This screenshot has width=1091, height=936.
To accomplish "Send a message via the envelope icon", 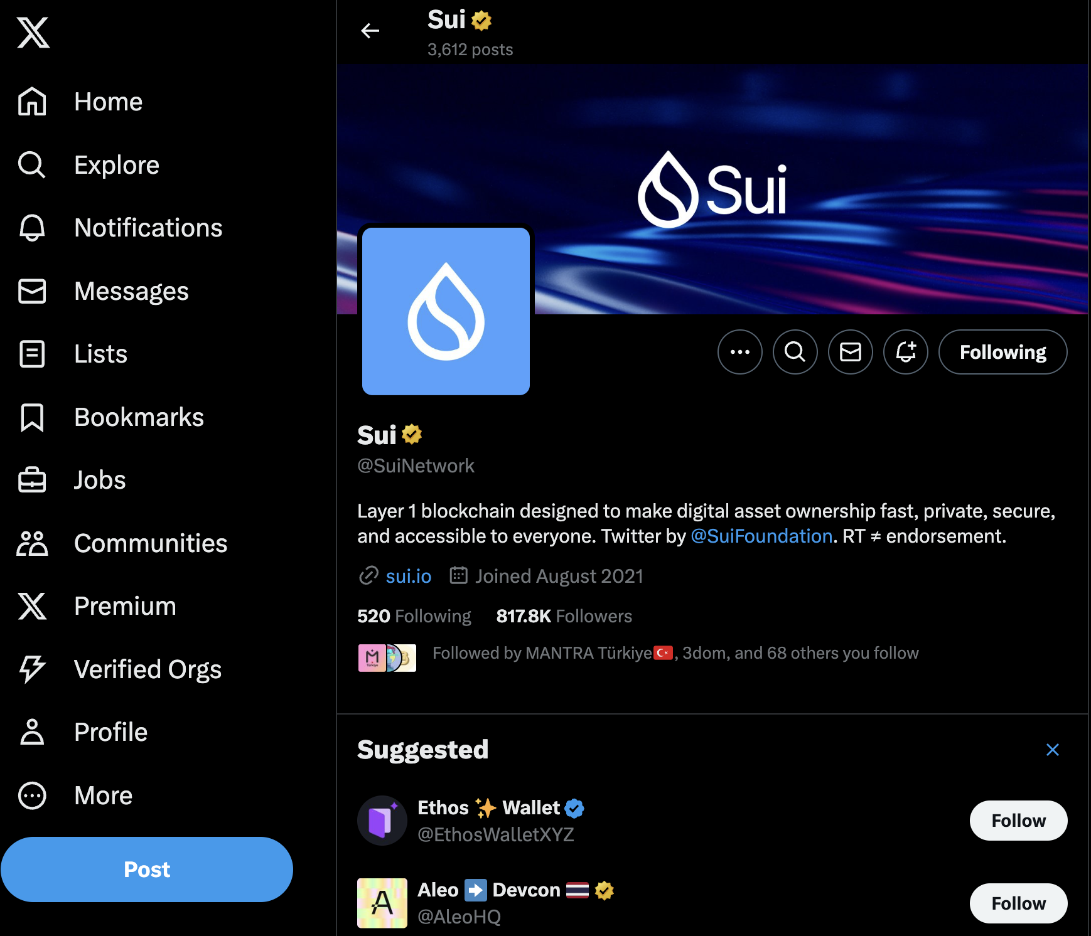I will point(851,352).
